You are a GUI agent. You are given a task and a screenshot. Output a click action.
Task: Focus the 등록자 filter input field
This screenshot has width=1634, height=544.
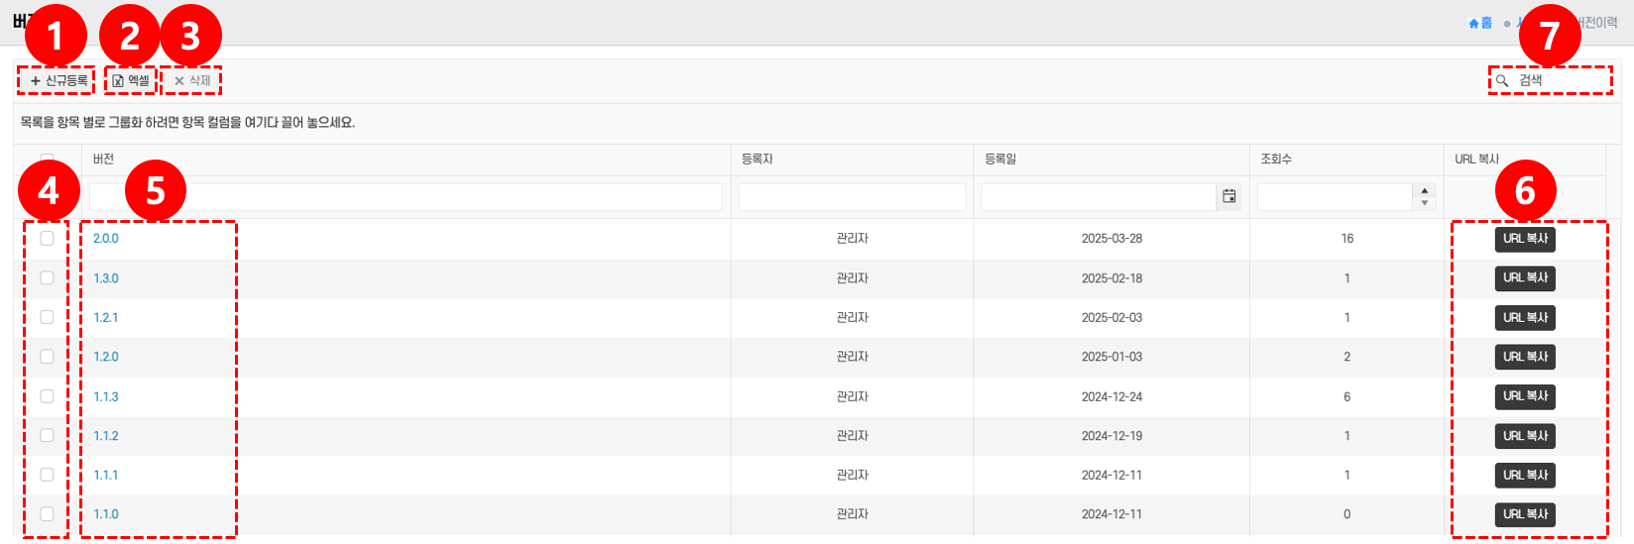(x=852, y=196)
